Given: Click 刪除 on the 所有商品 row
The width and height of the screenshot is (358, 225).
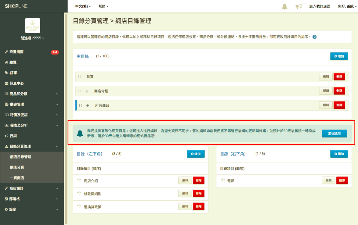Looking at the screenshot, I should pos(339,105).
